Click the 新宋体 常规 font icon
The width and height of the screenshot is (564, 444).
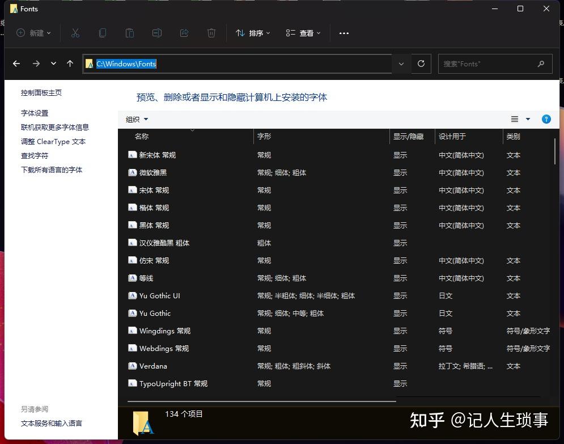(133, 155)
